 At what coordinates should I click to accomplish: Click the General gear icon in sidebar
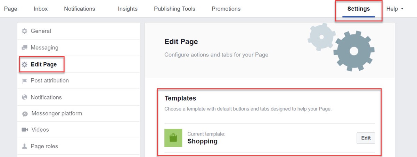tap(24, 31)
